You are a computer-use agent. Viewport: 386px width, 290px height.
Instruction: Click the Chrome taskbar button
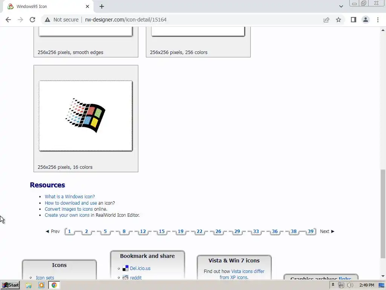(54, 285)
